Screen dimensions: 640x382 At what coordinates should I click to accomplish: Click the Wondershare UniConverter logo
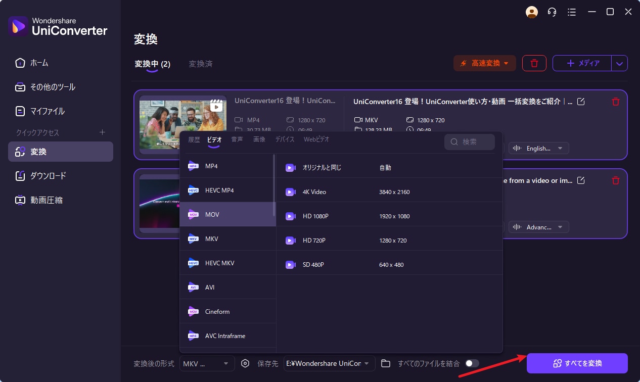[58, 26]
